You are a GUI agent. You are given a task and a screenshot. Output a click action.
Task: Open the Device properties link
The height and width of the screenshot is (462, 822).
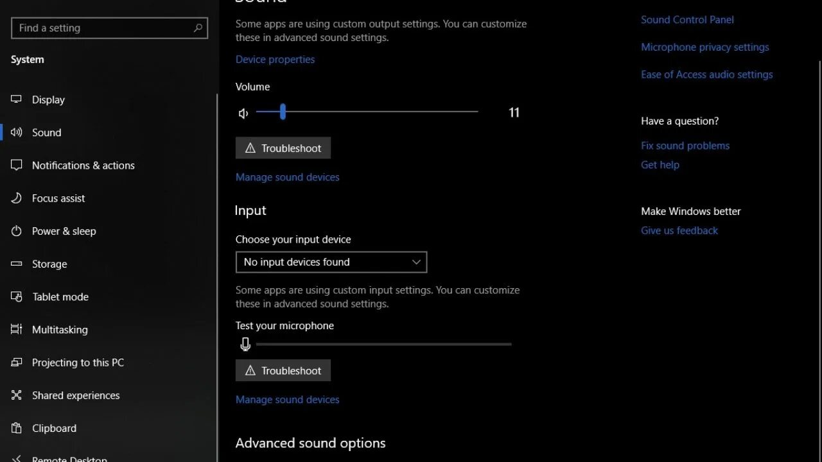tap(275, 59)
